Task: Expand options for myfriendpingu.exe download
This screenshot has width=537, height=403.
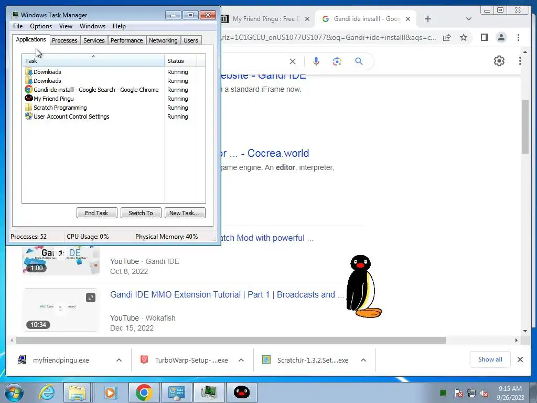Action: [119, 360]
